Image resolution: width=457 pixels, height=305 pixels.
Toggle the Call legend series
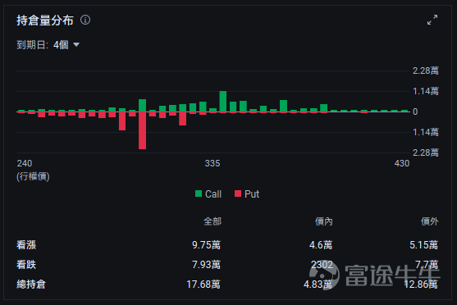click(208, 193)
